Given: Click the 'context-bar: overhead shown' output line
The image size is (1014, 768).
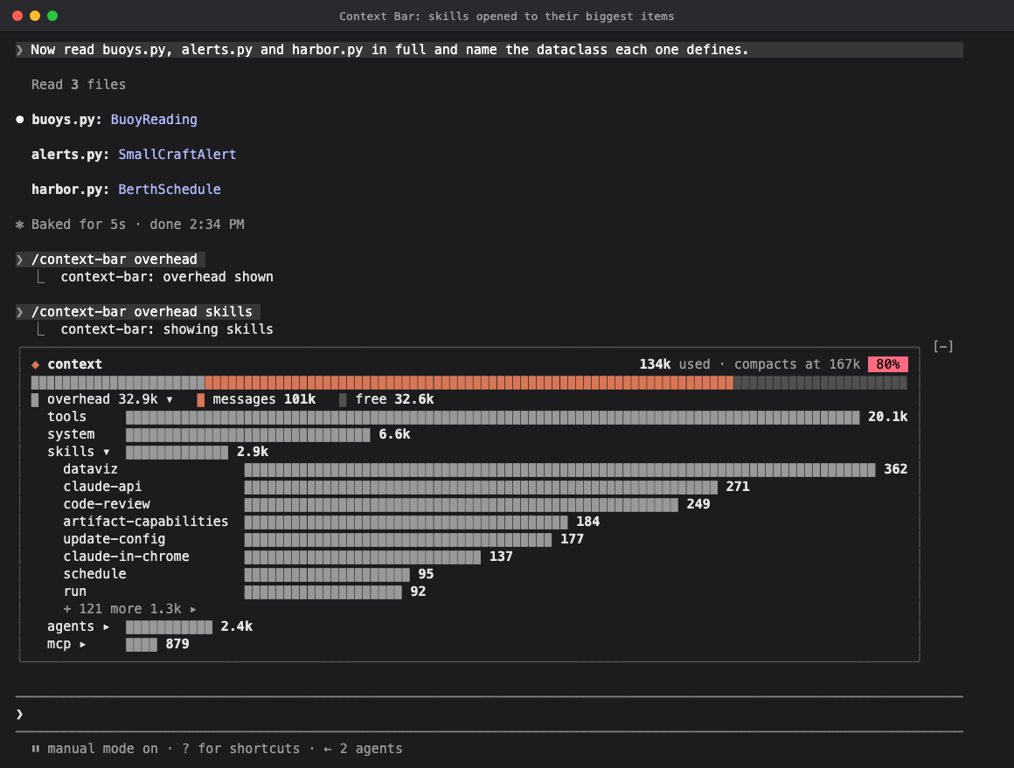Looking at the screenshot, I should 167,277.
